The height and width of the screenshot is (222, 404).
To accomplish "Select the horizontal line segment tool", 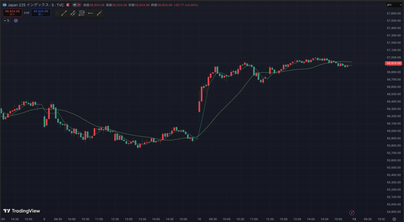I will [90, 13].
